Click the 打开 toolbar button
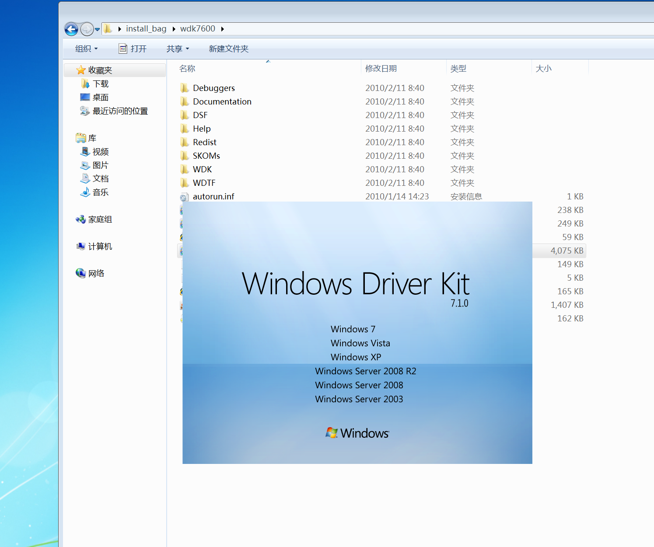Viewport: 654px width, 547px height. coord(133,49)
